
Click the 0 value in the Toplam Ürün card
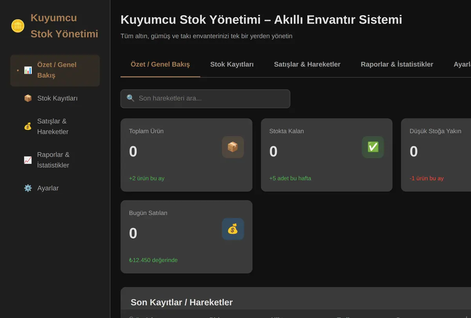(x=133, y=151)
